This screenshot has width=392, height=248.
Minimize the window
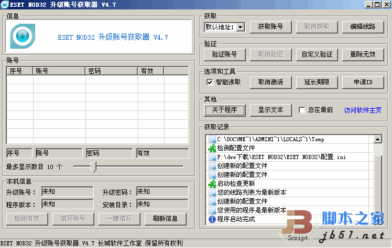pos(368,5)
